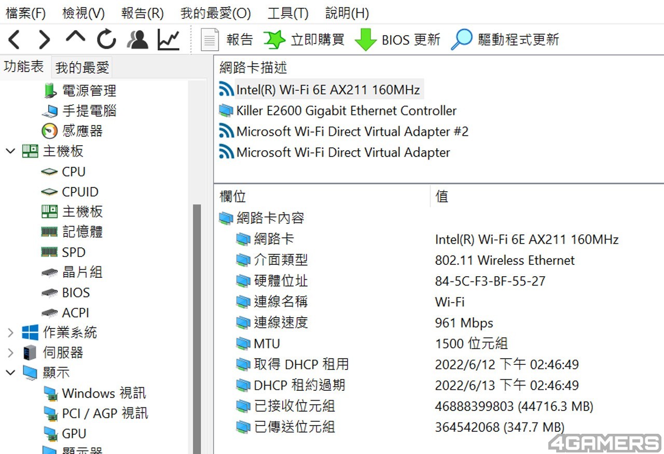The width and height of the screenshot is (664, 454).
Task: Open the 說明(H) menu
Action: point(347,13)
